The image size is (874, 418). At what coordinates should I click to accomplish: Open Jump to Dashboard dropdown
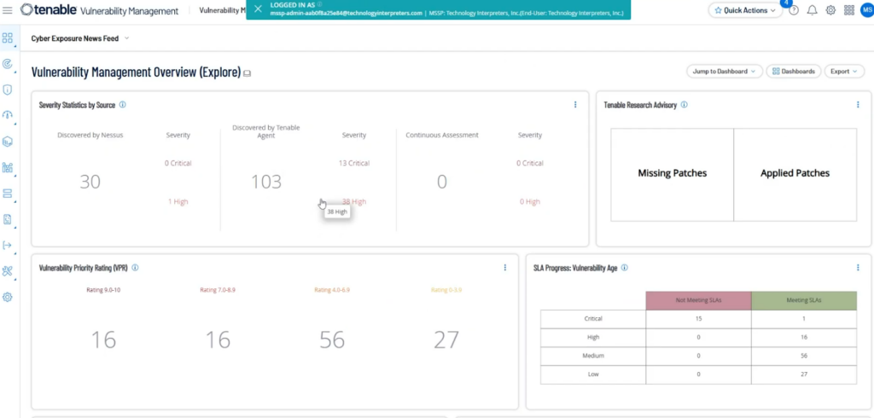click(724, 72)
